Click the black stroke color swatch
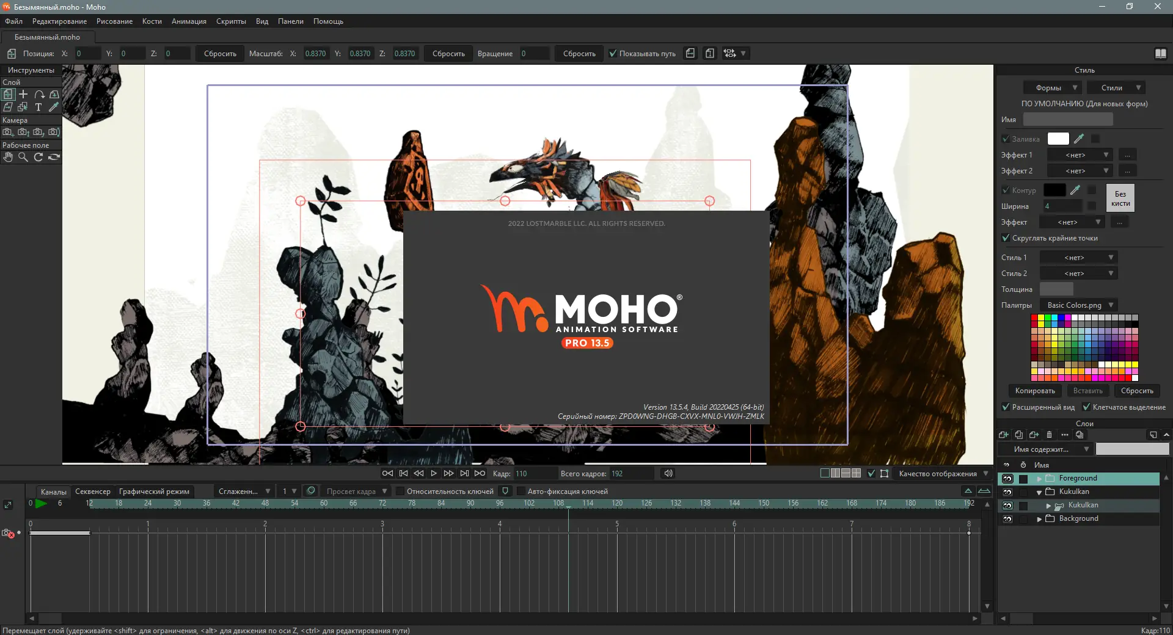Viewport: 1173px width, 635px height. 1054,190
